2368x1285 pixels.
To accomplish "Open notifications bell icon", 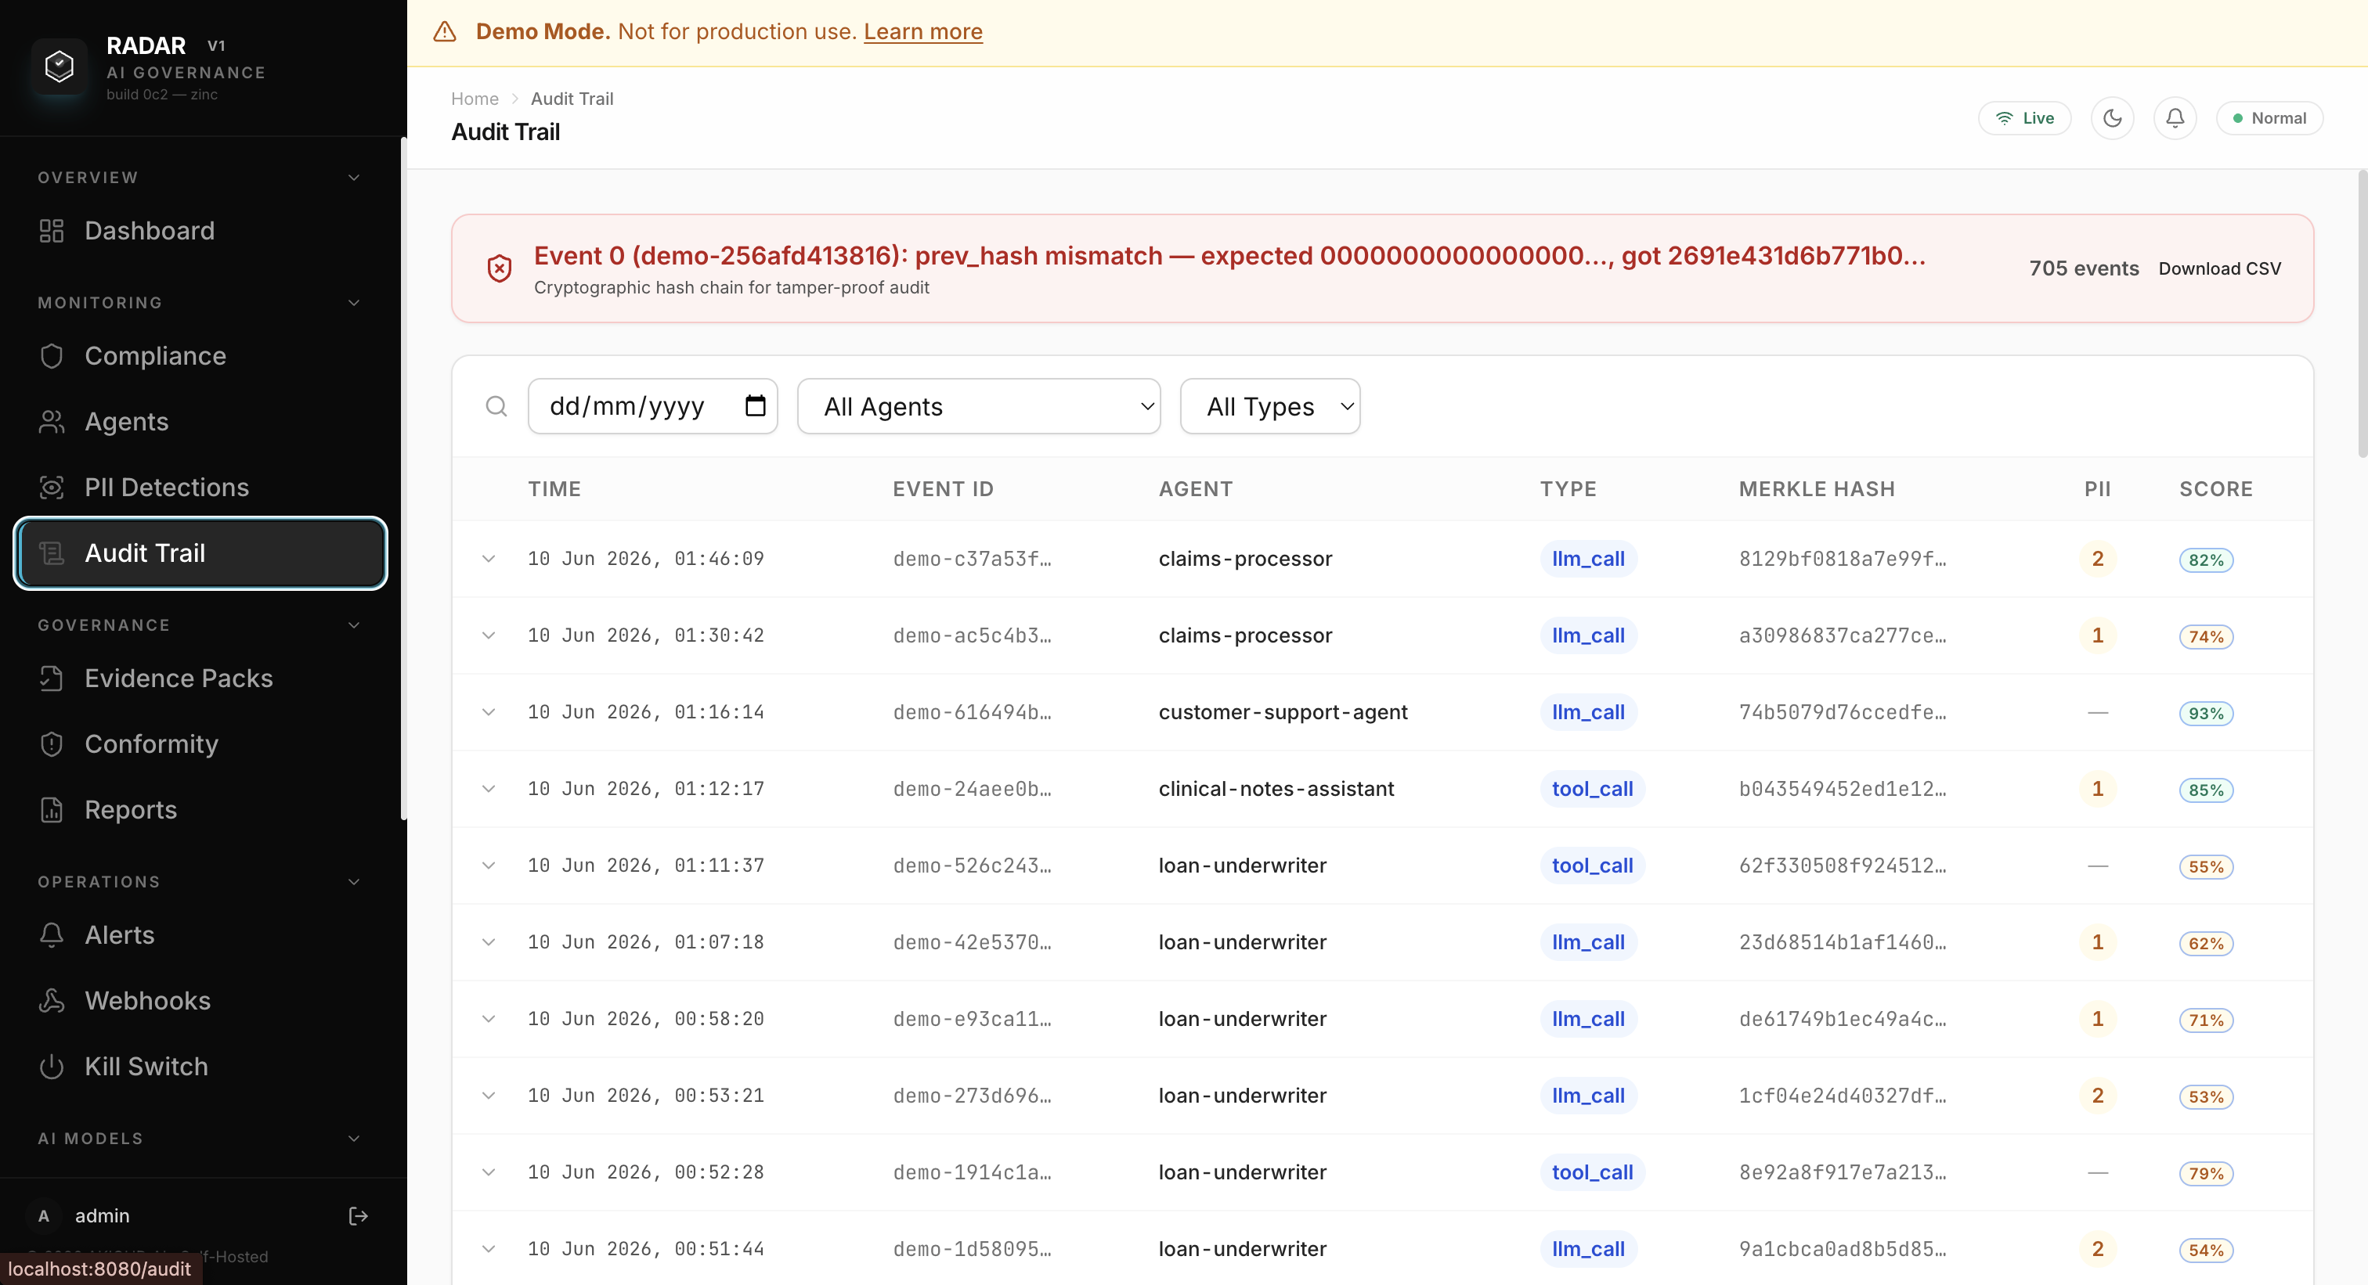I will coord(2174,118).
